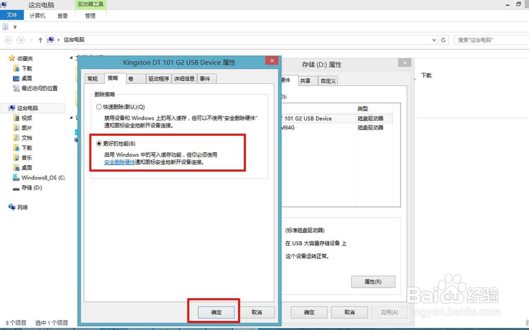This screenshot has height=330, width=529.
Task: Open 桌面 under 收藏夹
Action: pyautogui.click(x=26, y=78)
